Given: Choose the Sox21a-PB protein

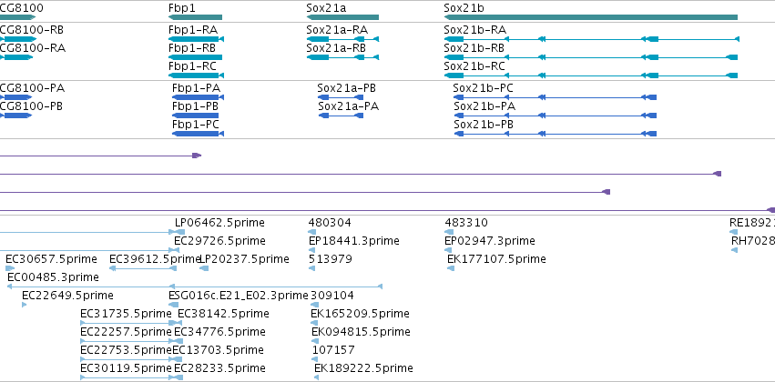Looking at the screenshot, I should pos(341,97).
